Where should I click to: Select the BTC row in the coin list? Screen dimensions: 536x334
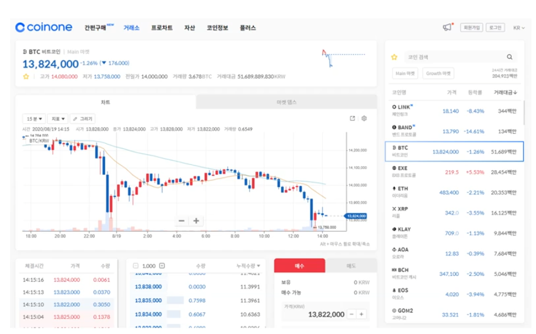pyautogui.click(x=454, y=151)
